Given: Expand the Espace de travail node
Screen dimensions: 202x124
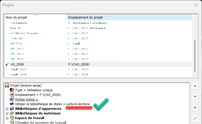Looking at the screenshot, I should (x=7, y=118).
